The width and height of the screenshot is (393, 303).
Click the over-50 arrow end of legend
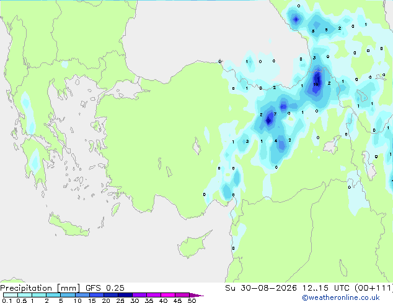point(196,295)
